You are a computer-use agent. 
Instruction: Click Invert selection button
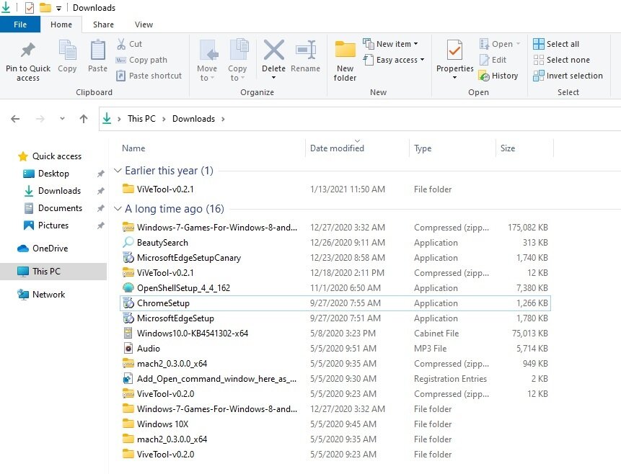click(568, 76)
